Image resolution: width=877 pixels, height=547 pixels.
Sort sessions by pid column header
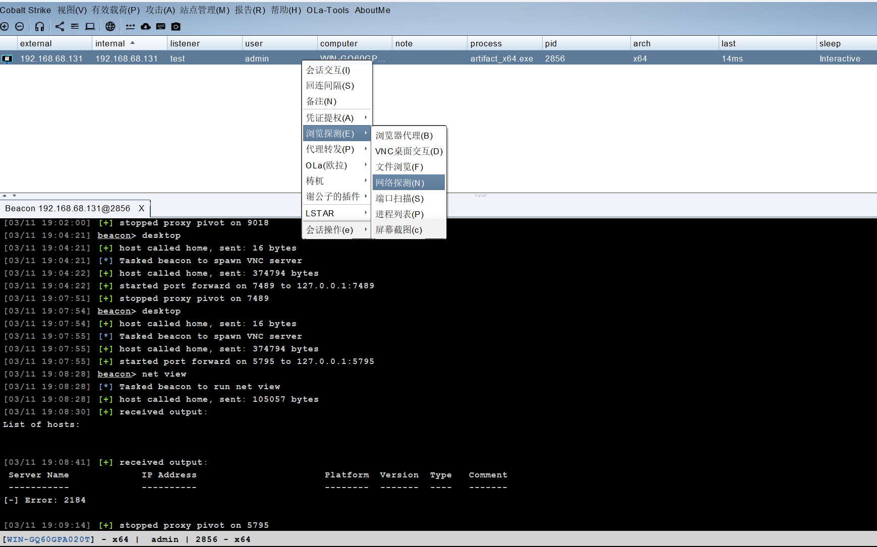[x=587, y=43]
